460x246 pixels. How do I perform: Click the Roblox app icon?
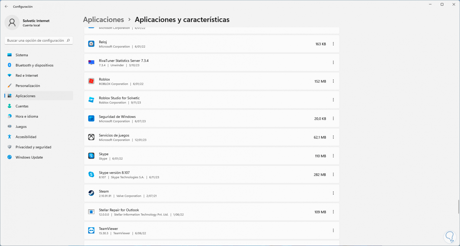tap(91, 81)
